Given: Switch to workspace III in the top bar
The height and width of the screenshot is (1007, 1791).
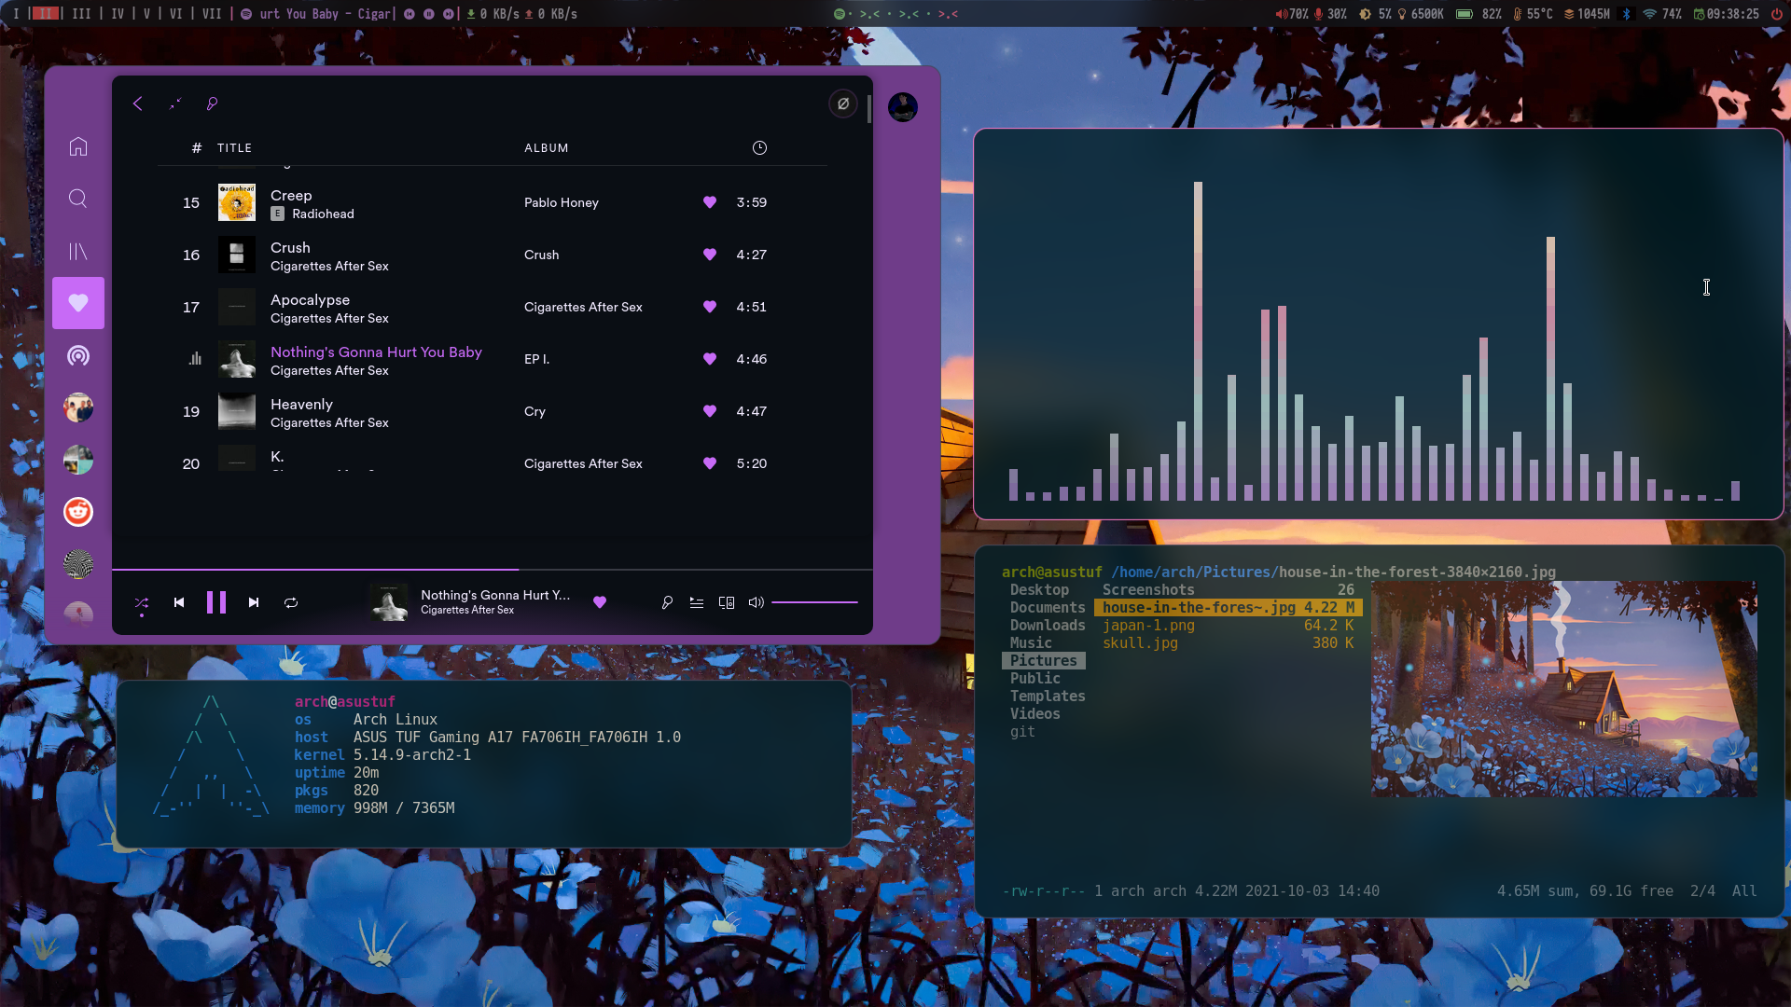Looking at the screenshot, I should pos(81,14).
